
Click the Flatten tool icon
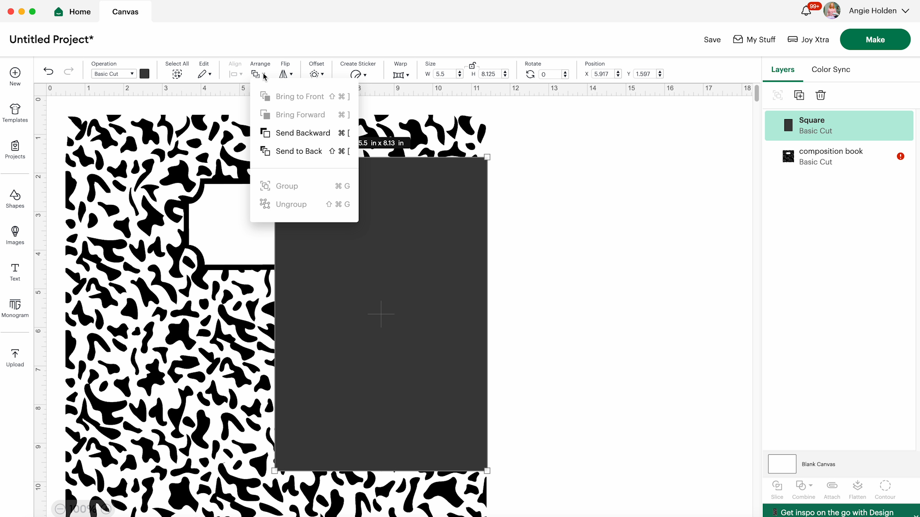pos(857,485)
